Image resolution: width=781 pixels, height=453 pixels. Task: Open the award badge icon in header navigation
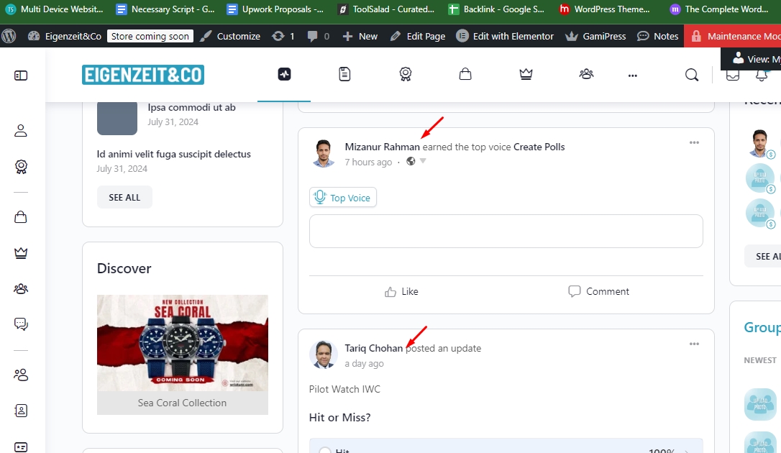click(406, 75)
